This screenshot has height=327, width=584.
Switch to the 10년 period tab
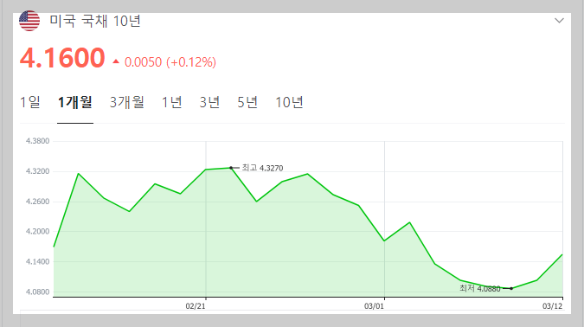[x=289, y=102]
